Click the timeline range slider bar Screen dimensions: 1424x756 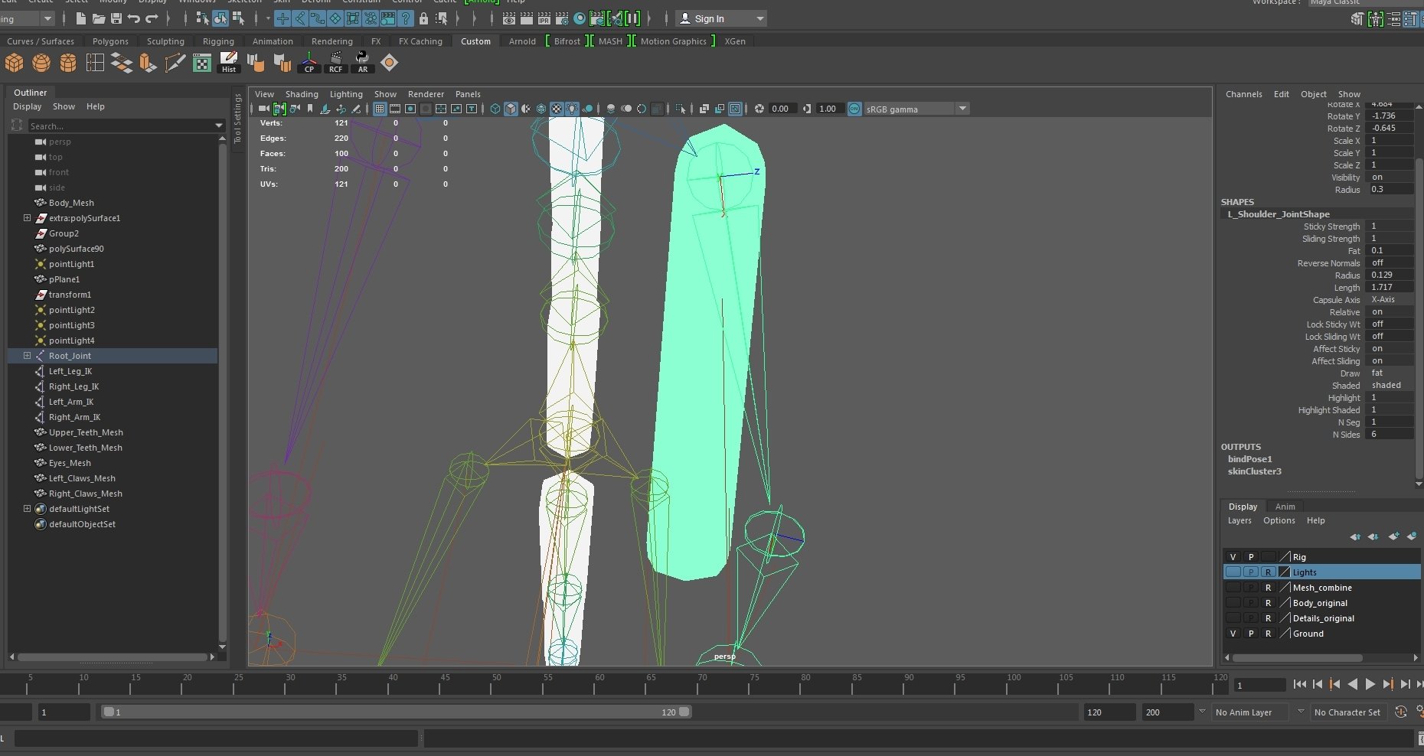pos(397,712)
